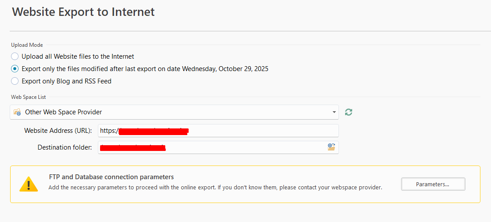Click the green refresh web space list icon

(349, 112)
